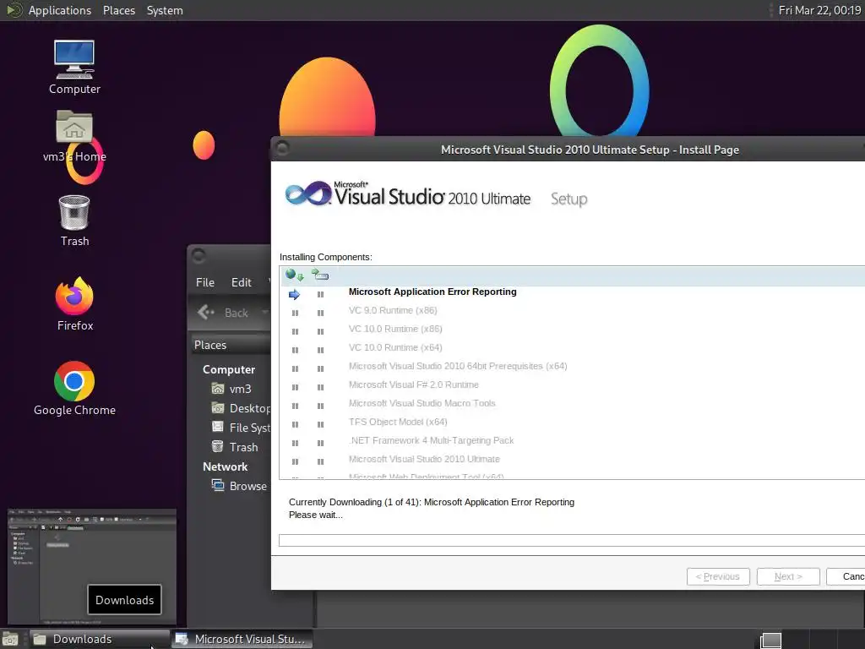Open vm3's Home folder icon
The height and width of the screenshot is (649, 865).
[74, 136]
